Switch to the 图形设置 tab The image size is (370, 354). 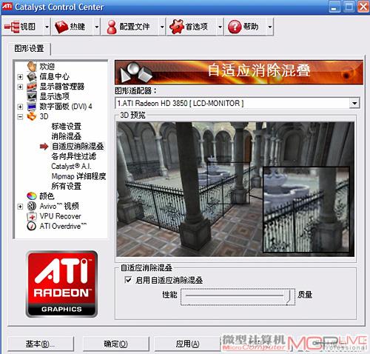coord(29,48)
